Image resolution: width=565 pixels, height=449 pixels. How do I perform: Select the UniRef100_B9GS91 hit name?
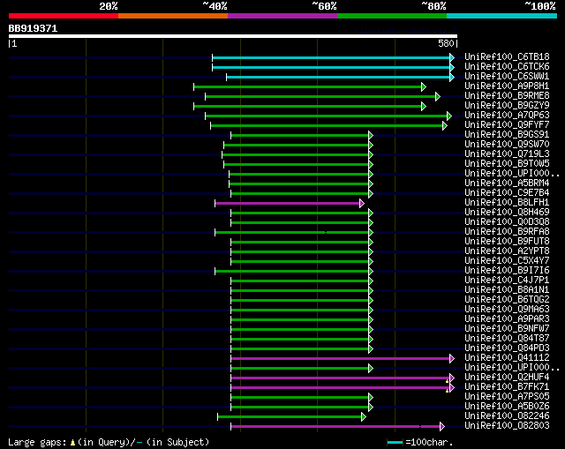[x=507, y=134]
